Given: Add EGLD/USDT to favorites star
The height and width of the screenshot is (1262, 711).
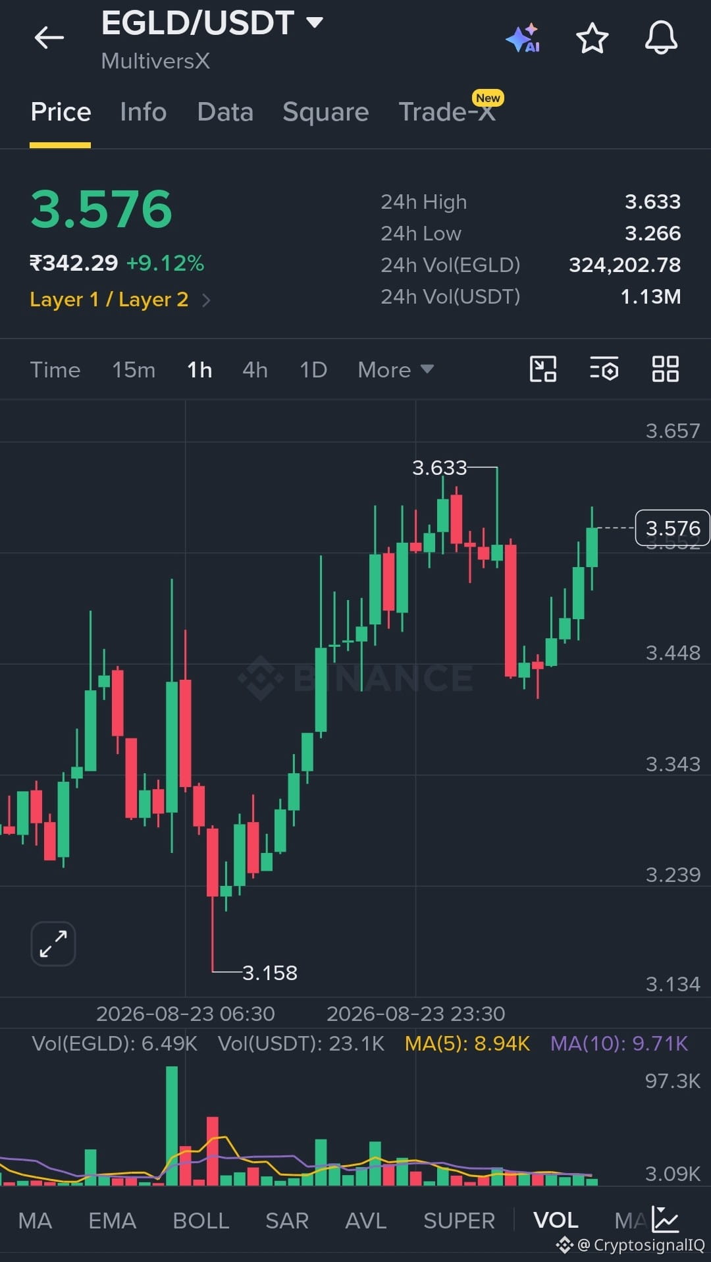Looking at the screenshot, I should pos(592,38).
